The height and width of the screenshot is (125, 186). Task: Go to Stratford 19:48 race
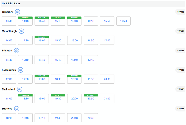click(58, 118)
